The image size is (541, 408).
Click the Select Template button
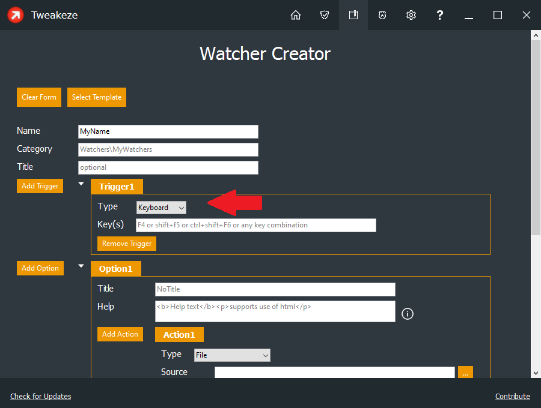coord(97,97)
